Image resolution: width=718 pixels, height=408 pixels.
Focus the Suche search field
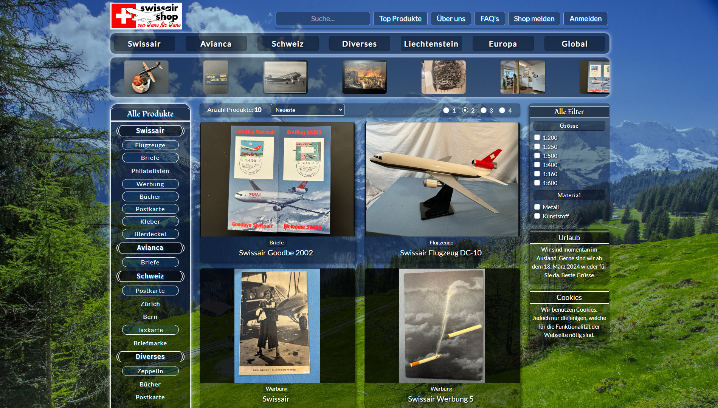[323, 19]
